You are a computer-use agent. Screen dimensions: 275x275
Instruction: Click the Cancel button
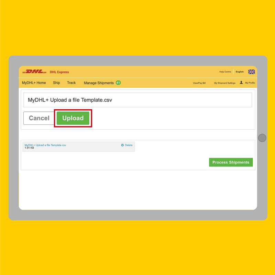[x=39, y=118]
